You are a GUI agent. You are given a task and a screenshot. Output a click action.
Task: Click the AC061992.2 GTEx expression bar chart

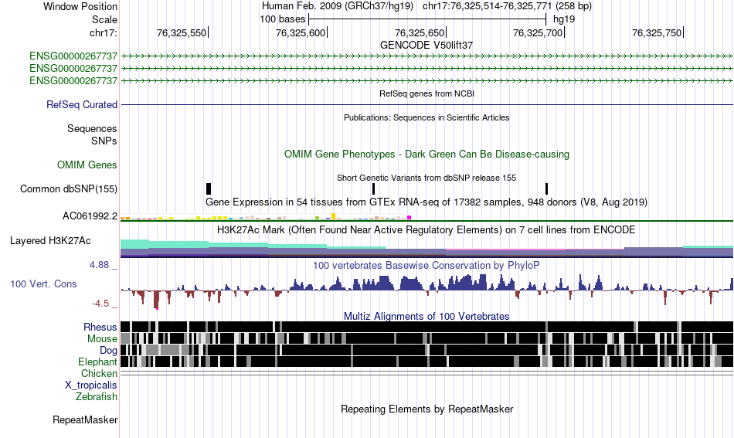point(266,216)
